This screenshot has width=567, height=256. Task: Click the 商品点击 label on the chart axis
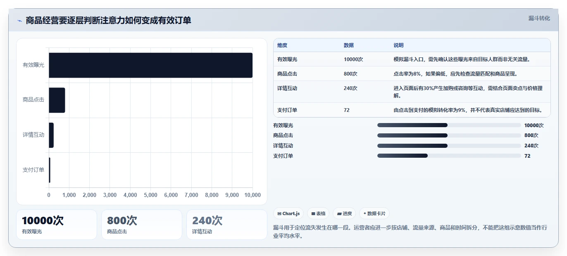pos(33,100)
